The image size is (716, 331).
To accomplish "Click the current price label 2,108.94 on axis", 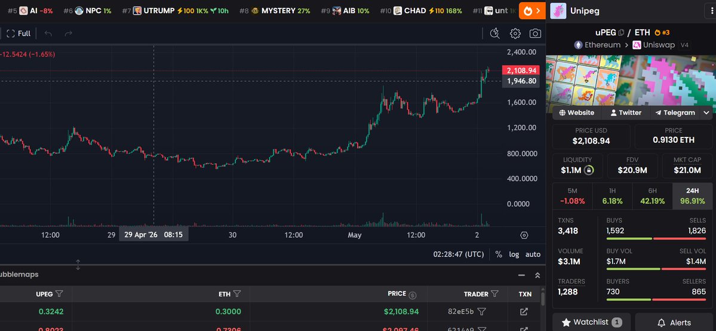I will (x=521, y=71).
